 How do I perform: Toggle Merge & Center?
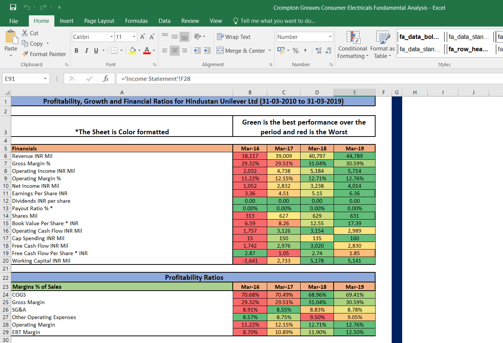241,50
